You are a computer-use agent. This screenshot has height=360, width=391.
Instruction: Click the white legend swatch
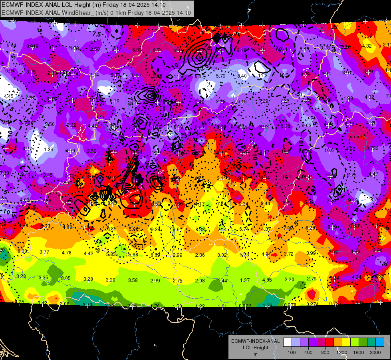click(x=288, y=342)
